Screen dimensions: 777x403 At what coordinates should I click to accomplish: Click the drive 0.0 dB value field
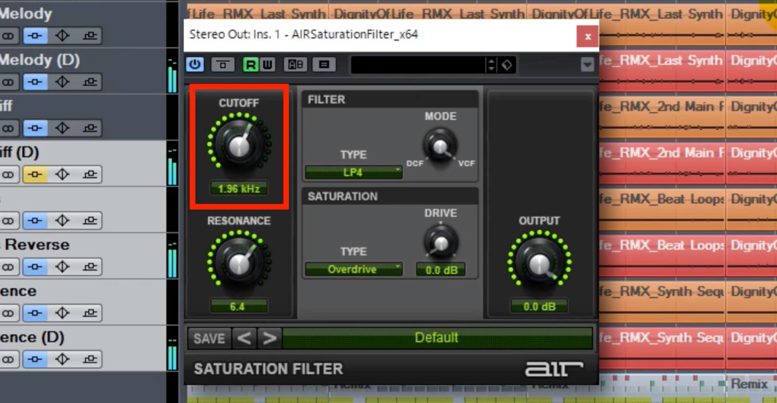[440, 270]
